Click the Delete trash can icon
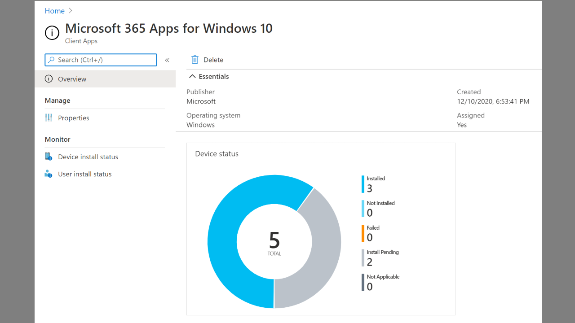 pos(195,60)
